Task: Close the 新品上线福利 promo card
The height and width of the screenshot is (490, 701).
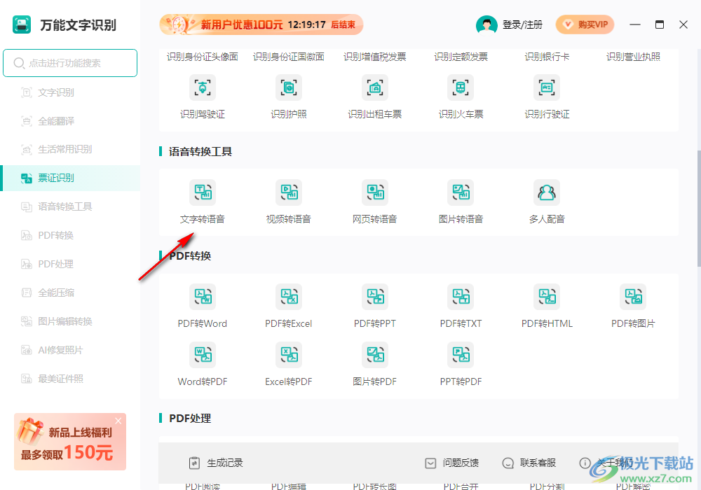Action: (118, 421)
